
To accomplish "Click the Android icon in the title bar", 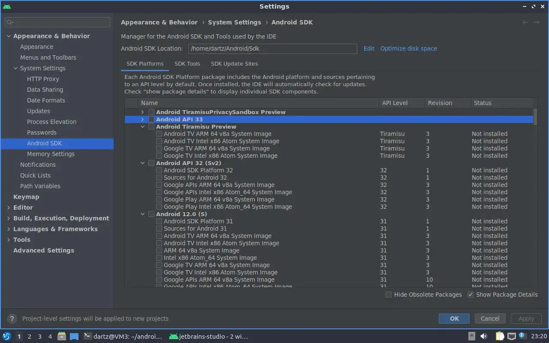I will coord(6,6).
